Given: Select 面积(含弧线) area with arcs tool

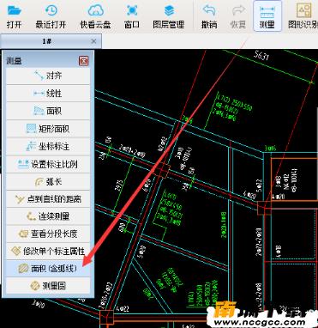Looking at the screenshot, I should coord(48,269).
